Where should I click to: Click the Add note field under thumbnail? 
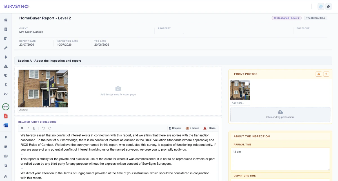pyautogui.click(x=240, y=103)
